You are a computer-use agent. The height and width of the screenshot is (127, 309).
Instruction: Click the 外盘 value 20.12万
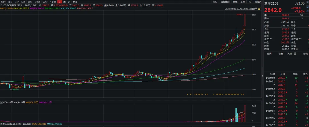pyautogui.click(x=285, y=42)
